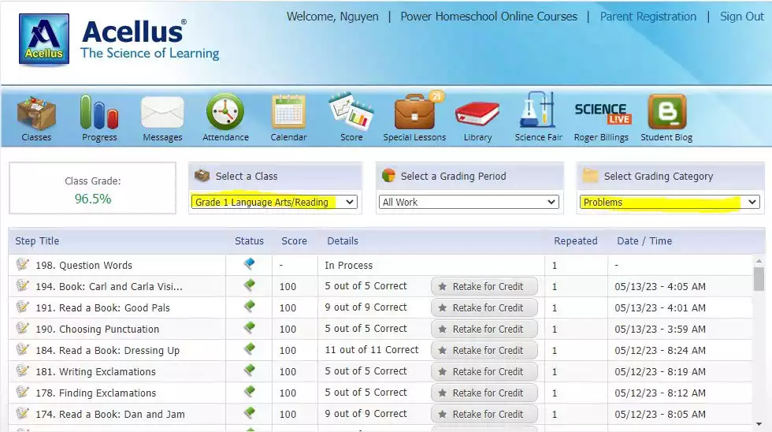Screen dimensions: 772x432
Task: Click the Parent Registration link
Action: tap(648, 17)
